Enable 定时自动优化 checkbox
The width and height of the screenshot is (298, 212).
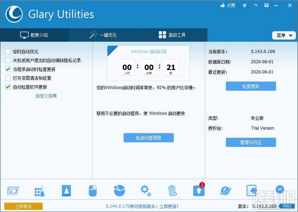(x=8, y=51)
